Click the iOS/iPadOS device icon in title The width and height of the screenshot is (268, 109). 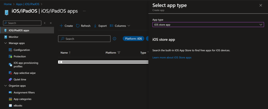click(7, 13)
